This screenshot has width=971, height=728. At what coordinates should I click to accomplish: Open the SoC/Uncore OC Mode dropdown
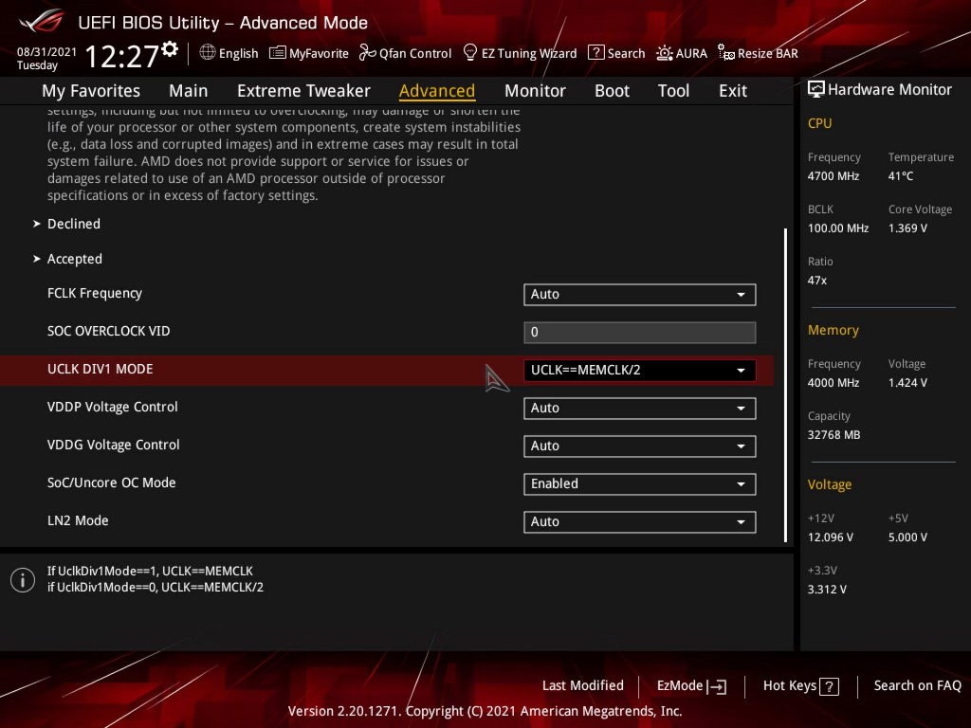pyautogui.click(x=640, y=484)
